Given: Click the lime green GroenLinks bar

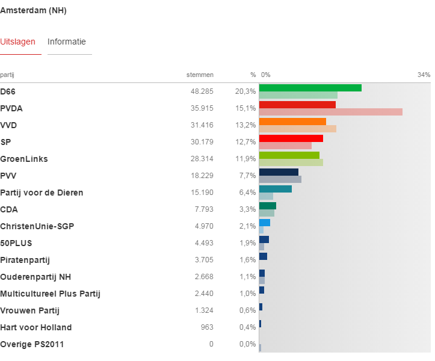Looking at the screenshot, I should 289,155.
